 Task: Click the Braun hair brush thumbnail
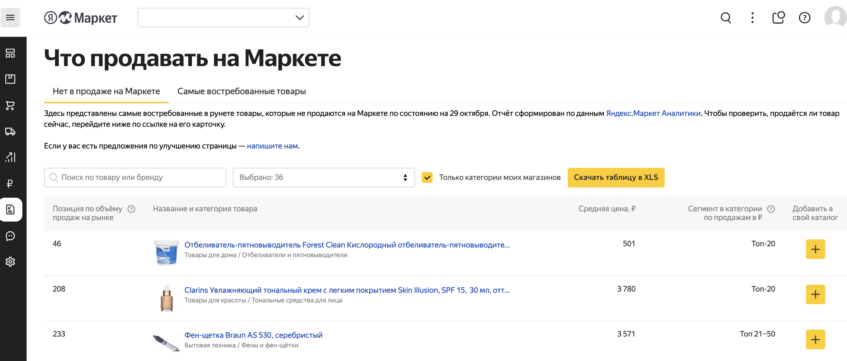click(167, 343)
